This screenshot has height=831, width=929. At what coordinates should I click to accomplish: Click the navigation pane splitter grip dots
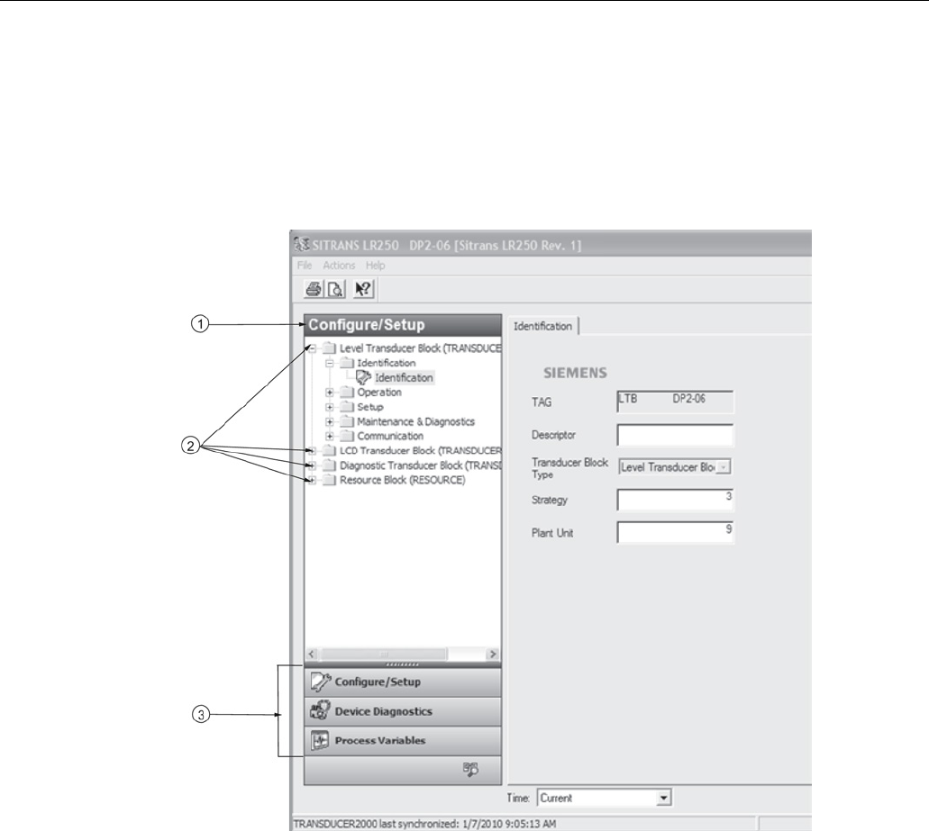[x=402, y=664]
